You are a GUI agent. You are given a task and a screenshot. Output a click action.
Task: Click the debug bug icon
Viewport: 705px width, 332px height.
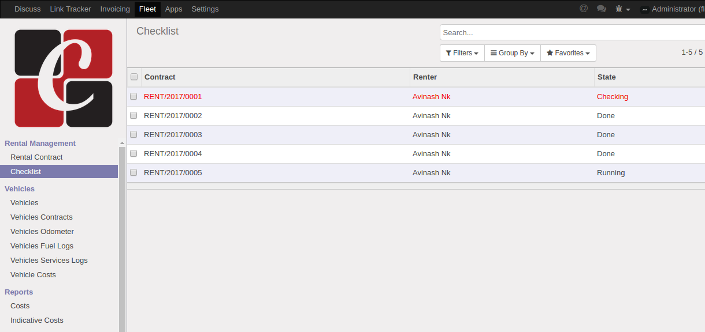tap(619, 9)
